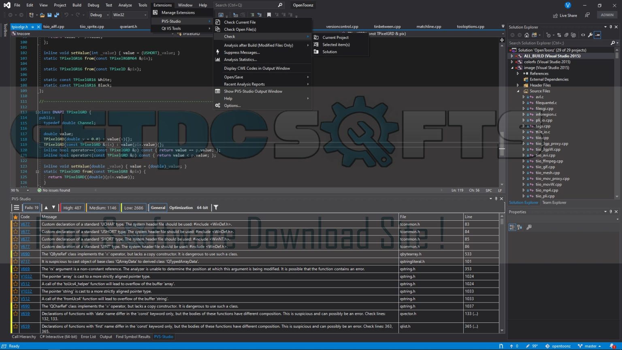Open the PVS-Studio panel hamburger menu
This screenshot has height=350, width=622.
[x=16, y=208]
